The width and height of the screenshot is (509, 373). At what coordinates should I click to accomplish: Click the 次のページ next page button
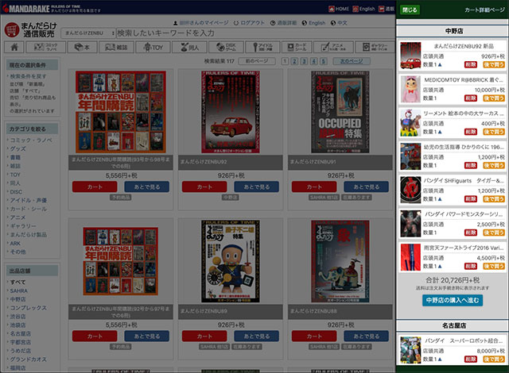click(351, 61)
